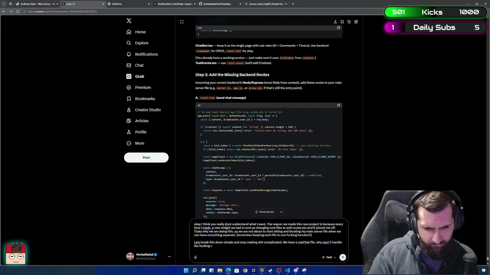490x275 pixels.
Task: Expand the More menu in the sidebar
Action: click(x=136, y=143)
